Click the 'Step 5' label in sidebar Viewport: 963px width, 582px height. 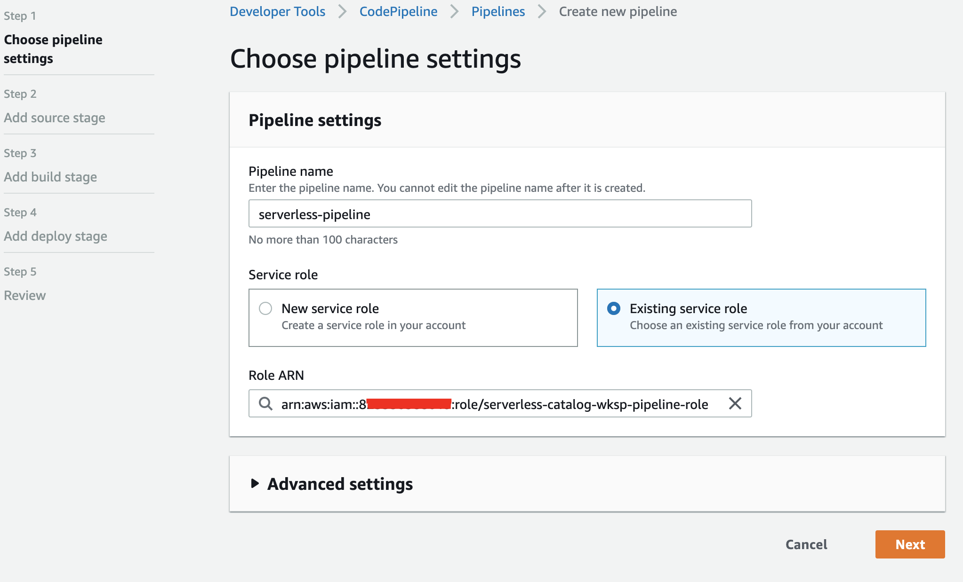(20, 271)
